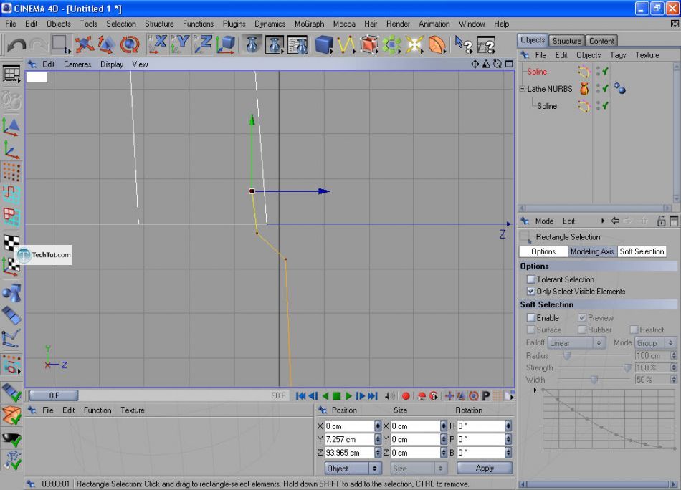681x490 pixels.
Task: Open the Falloff Linear dropdown
Action: point(577,343)
